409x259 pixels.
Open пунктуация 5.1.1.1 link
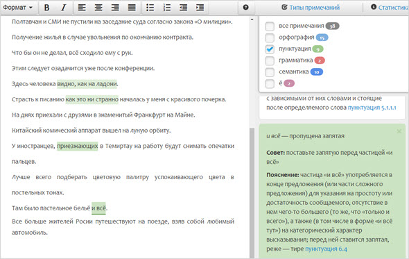[372, 108]
